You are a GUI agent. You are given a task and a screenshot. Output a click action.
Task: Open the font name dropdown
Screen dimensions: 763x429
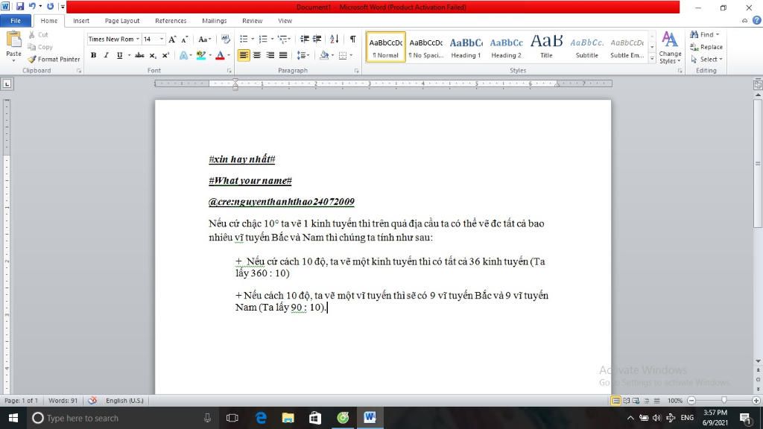tap(138, 39)
